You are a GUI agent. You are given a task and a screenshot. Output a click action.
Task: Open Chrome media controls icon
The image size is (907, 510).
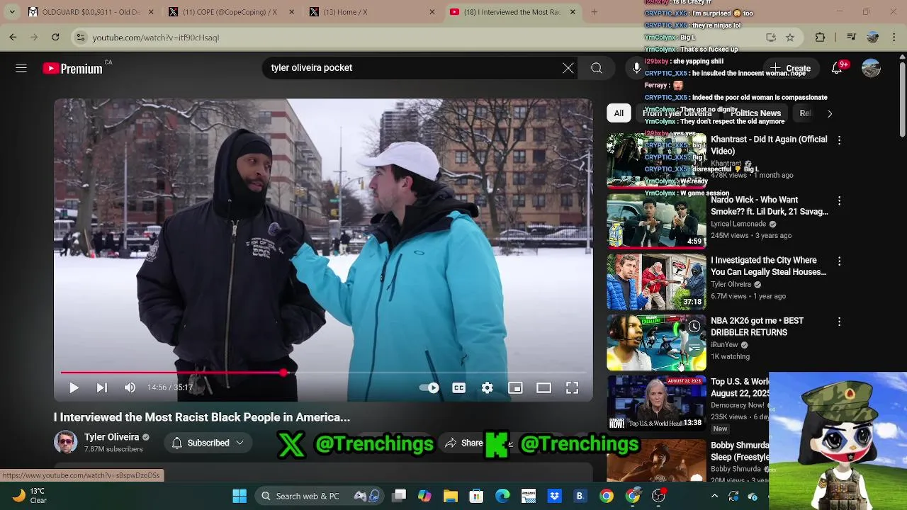(852, 38)
